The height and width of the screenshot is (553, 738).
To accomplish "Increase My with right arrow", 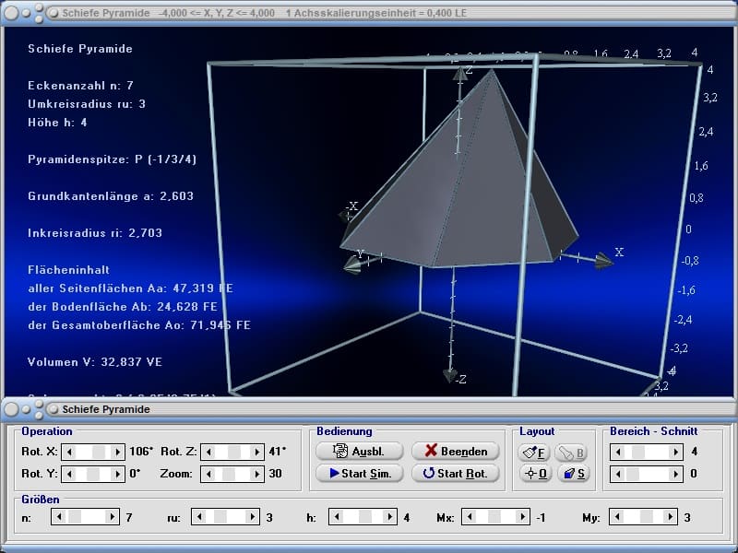I will 671,517.
